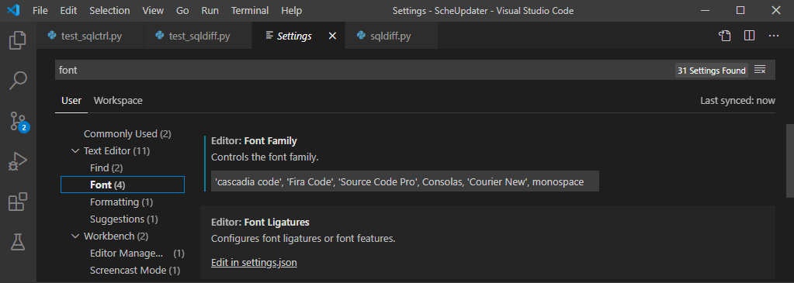Open Settings JSON file icon

(725, 36)
